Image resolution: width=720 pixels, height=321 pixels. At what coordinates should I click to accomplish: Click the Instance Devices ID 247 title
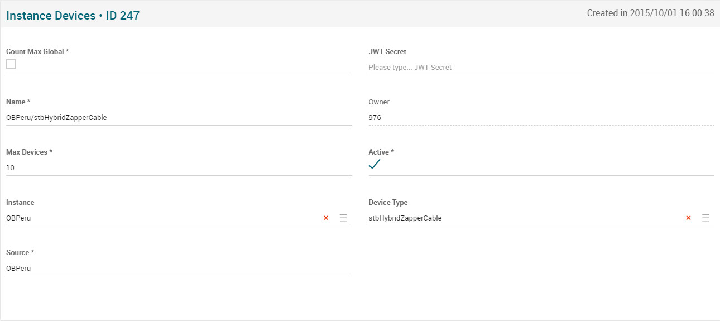tap(73, 16)
